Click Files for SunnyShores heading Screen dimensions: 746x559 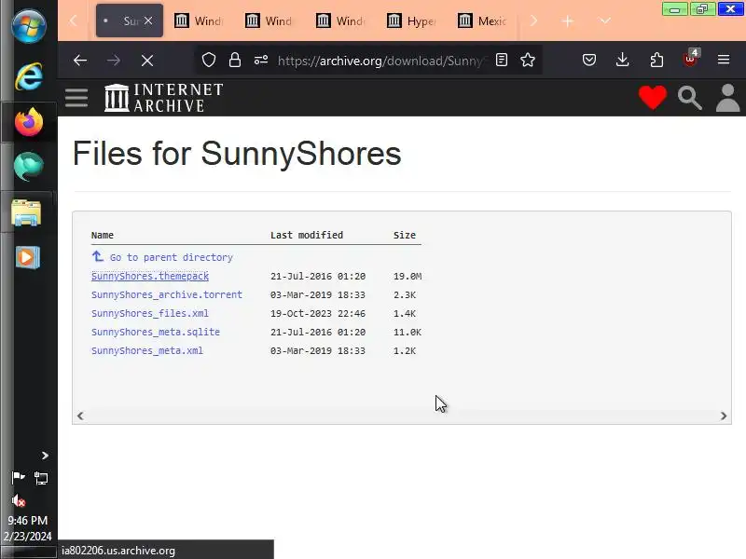point(237,154)
